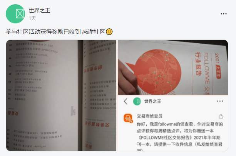236x156 pixels.
Task: Open the left book pages photo
Action: 61,95
